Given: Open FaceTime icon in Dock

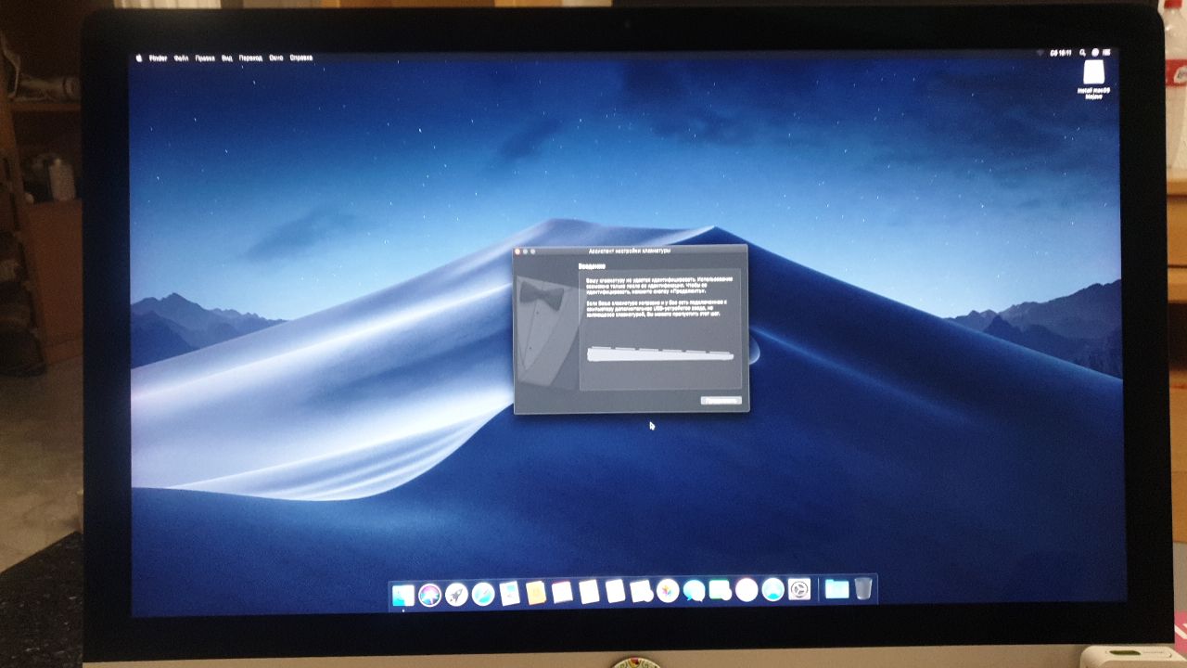Looking at the screenshot, I should pos(720,590).
